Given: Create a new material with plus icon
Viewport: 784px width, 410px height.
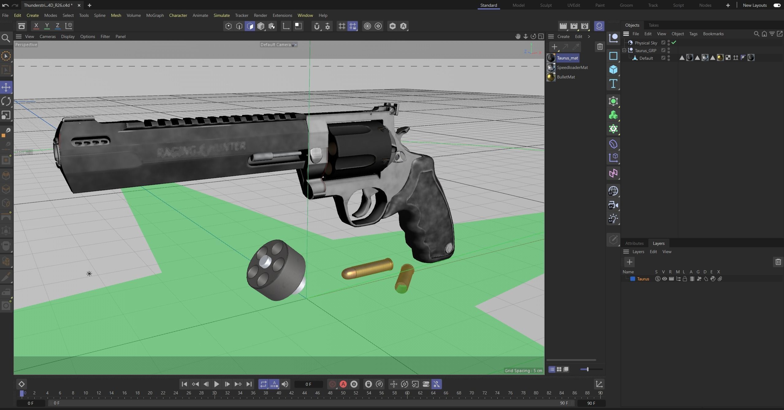Looking at the screenshot, I should (x=554, y=47).
